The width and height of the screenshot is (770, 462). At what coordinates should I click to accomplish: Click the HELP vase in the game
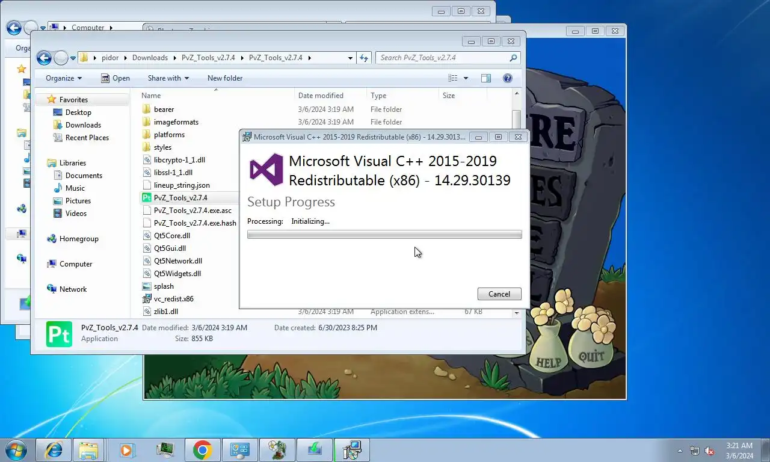(x=548, y=348)
